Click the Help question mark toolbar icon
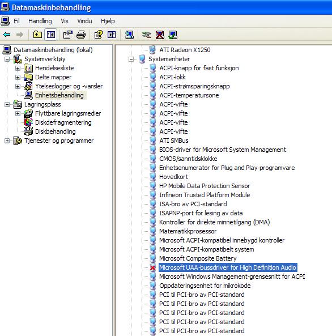The image size is (332, 336). (99, 35)
